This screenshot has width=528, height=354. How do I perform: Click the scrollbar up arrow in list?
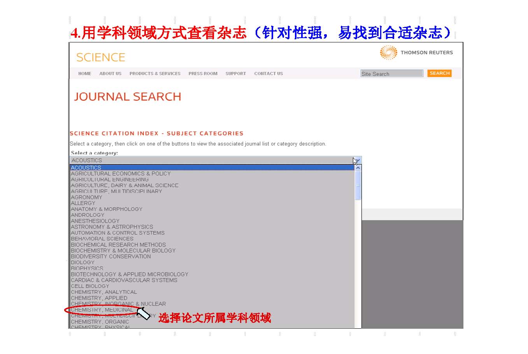pyautogui.click(x=358, y=168)
